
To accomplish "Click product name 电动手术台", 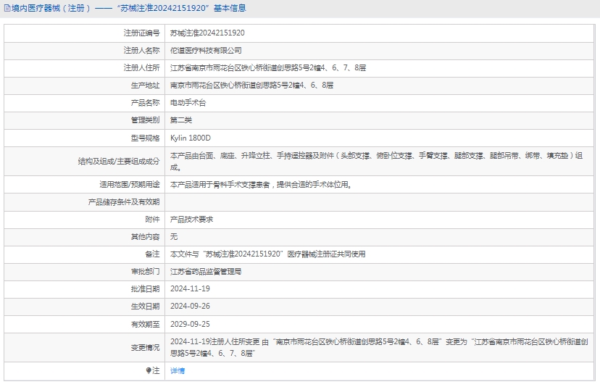I will click(x=188, y=103).
